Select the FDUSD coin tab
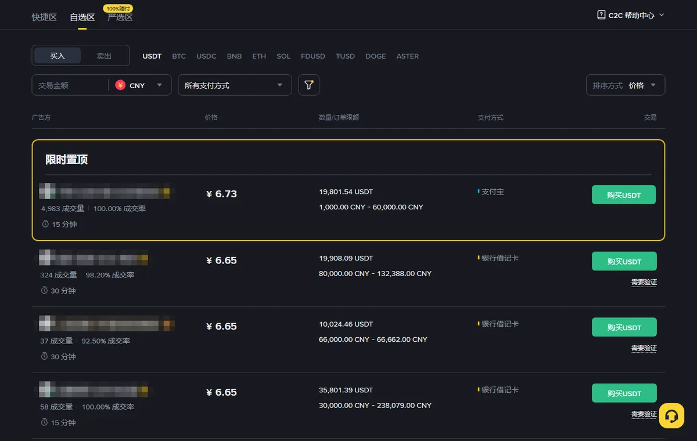The image size is (697, 441). tap(313, 56)
